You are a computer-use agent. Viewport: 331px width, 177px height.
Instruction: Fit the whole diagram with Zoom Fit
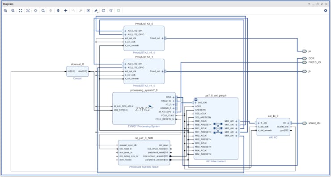pos(21,11)
